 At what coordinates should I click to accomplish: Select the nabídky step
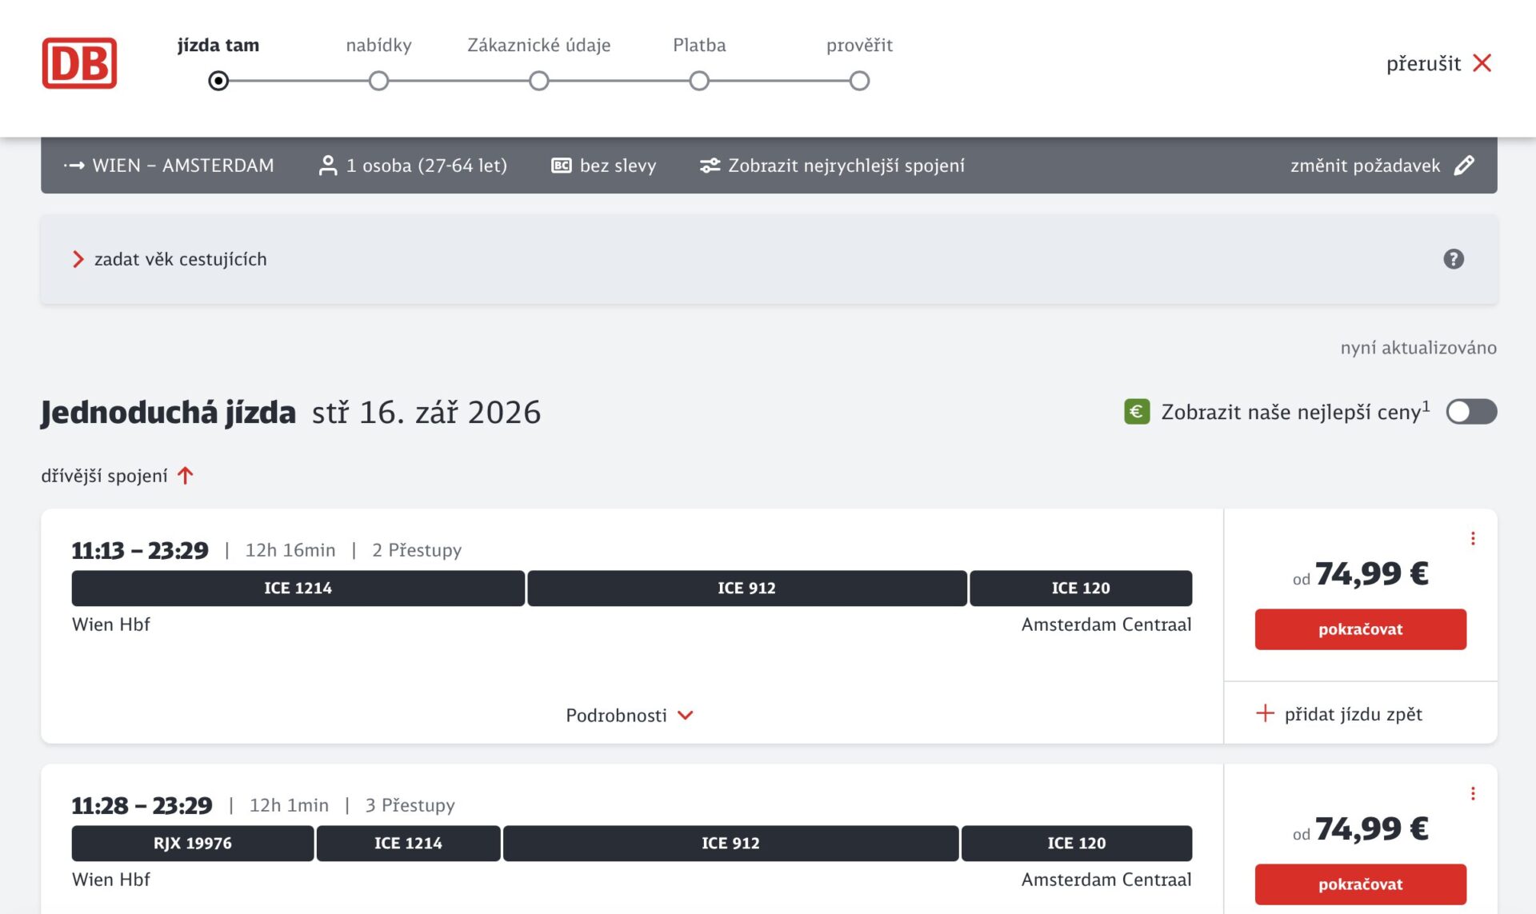[379, 46]
